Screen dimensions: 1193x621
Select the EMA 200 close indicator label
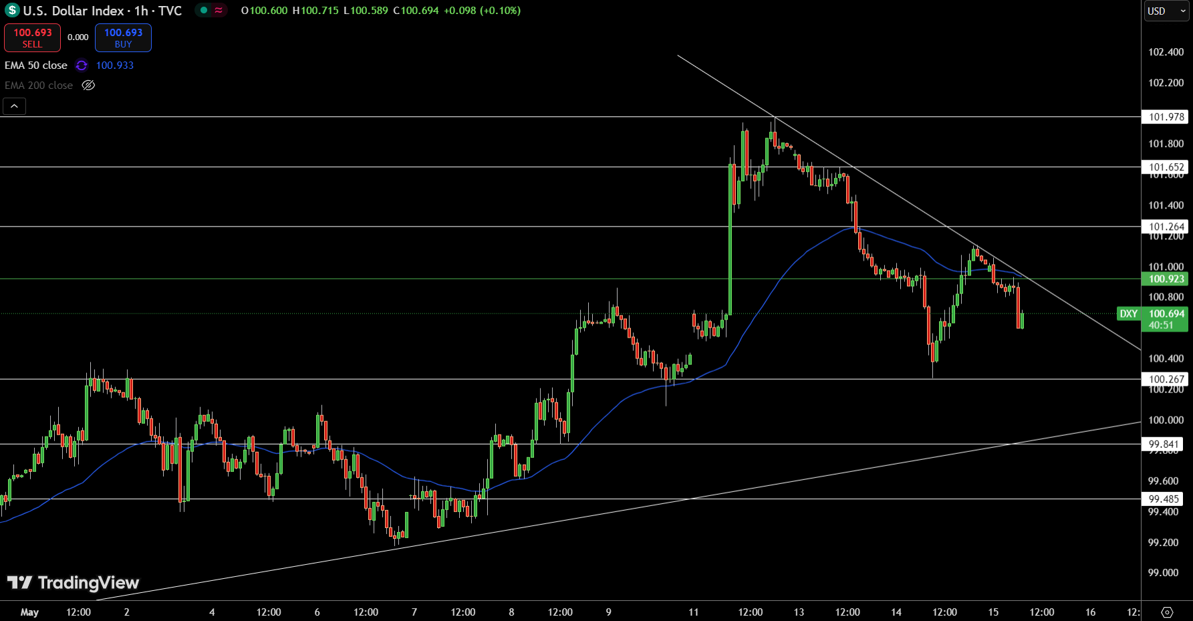coord(39,86)
